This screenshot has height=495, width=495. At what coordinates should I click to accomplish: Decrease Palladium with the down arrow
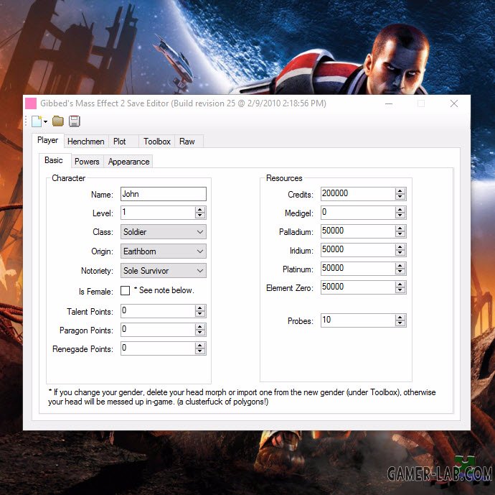[x=400, y=234]
